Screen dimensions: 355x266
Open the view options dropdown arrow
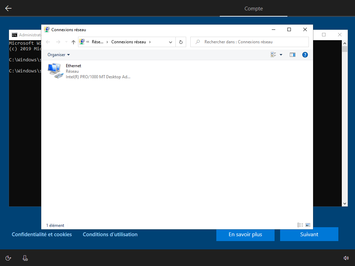tap(281, 55)
